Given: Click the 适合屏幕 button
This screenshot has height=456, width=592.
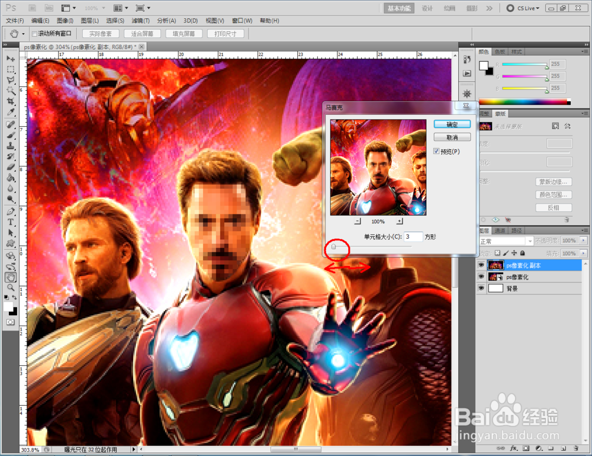Looking at the screenshot, I should tap(142, 34).
